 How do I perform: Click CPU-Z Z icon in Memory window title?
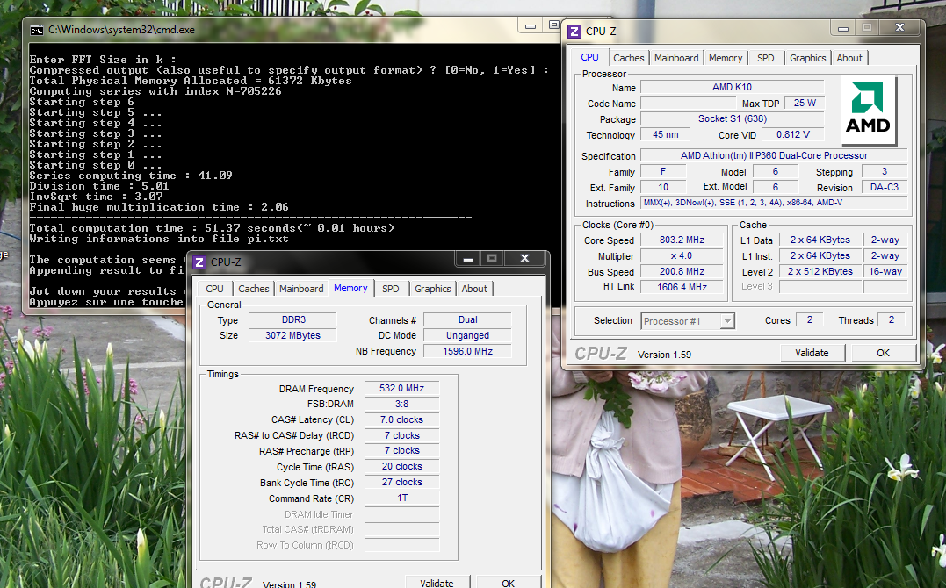coord(199,262)
